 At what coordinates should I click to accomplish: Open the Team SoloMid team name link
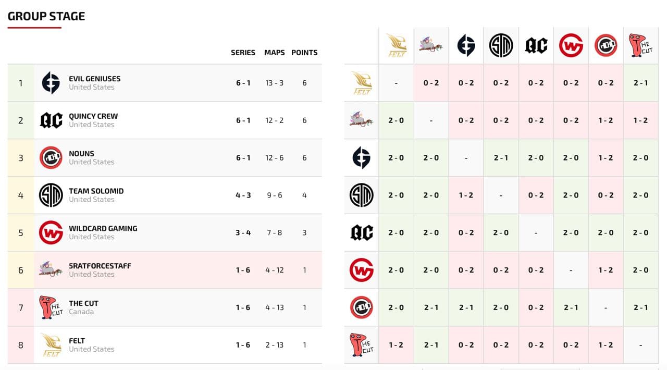(x=96, y=191)
